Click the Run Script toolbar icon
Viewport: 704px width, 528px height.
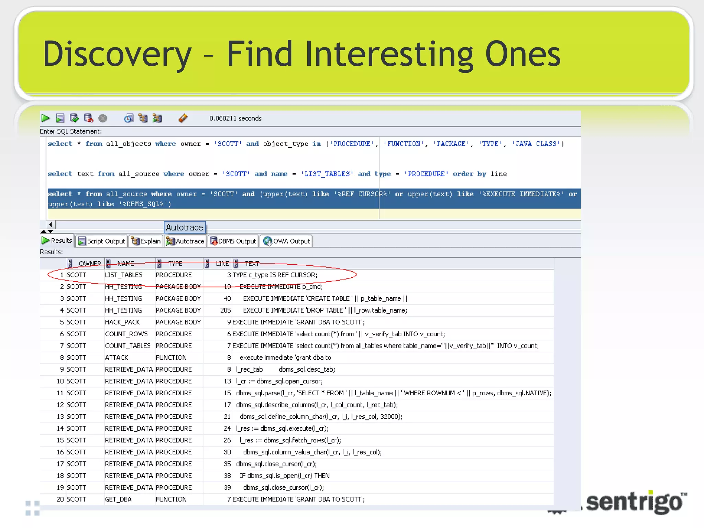pos(60,118)
